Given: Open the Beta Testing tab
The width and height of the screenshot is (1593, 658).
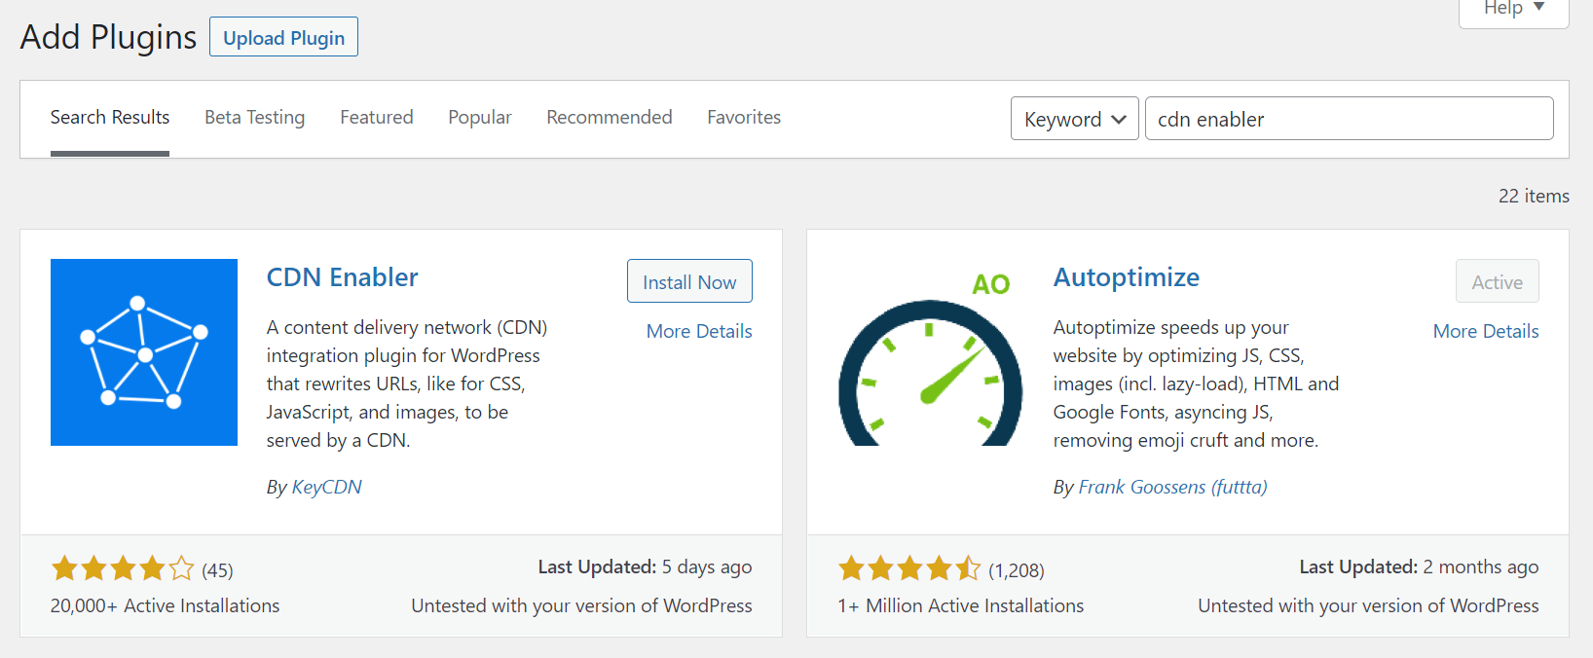Looking at the screenshot, I should click(255, 118).
